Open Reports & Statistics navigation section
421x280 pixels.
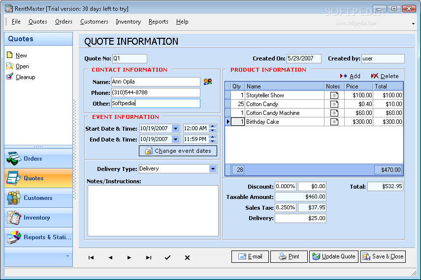[38, 237]
